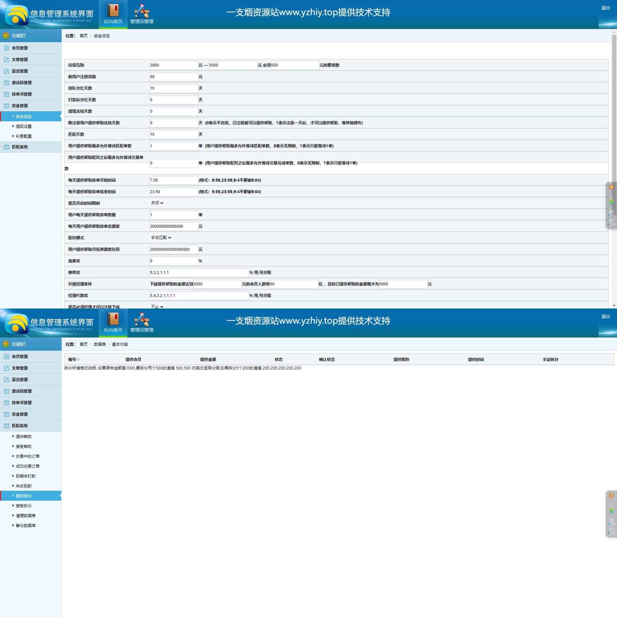Select 提供拆分 submenu item
Viewport: 617px width, 617px height.
point(31,496)
